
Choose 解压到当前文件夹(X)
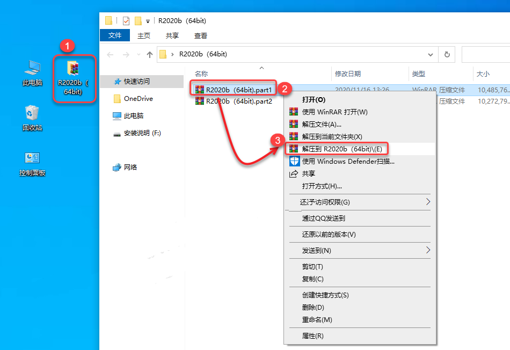(359, 136)
